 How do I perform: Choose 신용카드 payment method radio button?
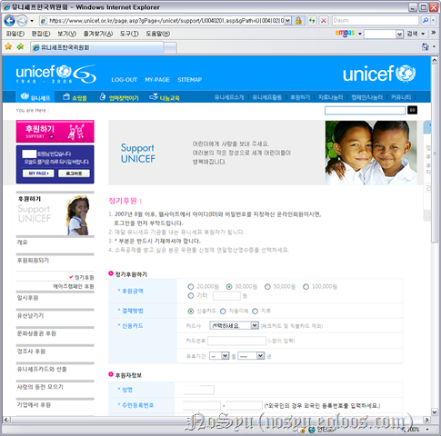191,311
